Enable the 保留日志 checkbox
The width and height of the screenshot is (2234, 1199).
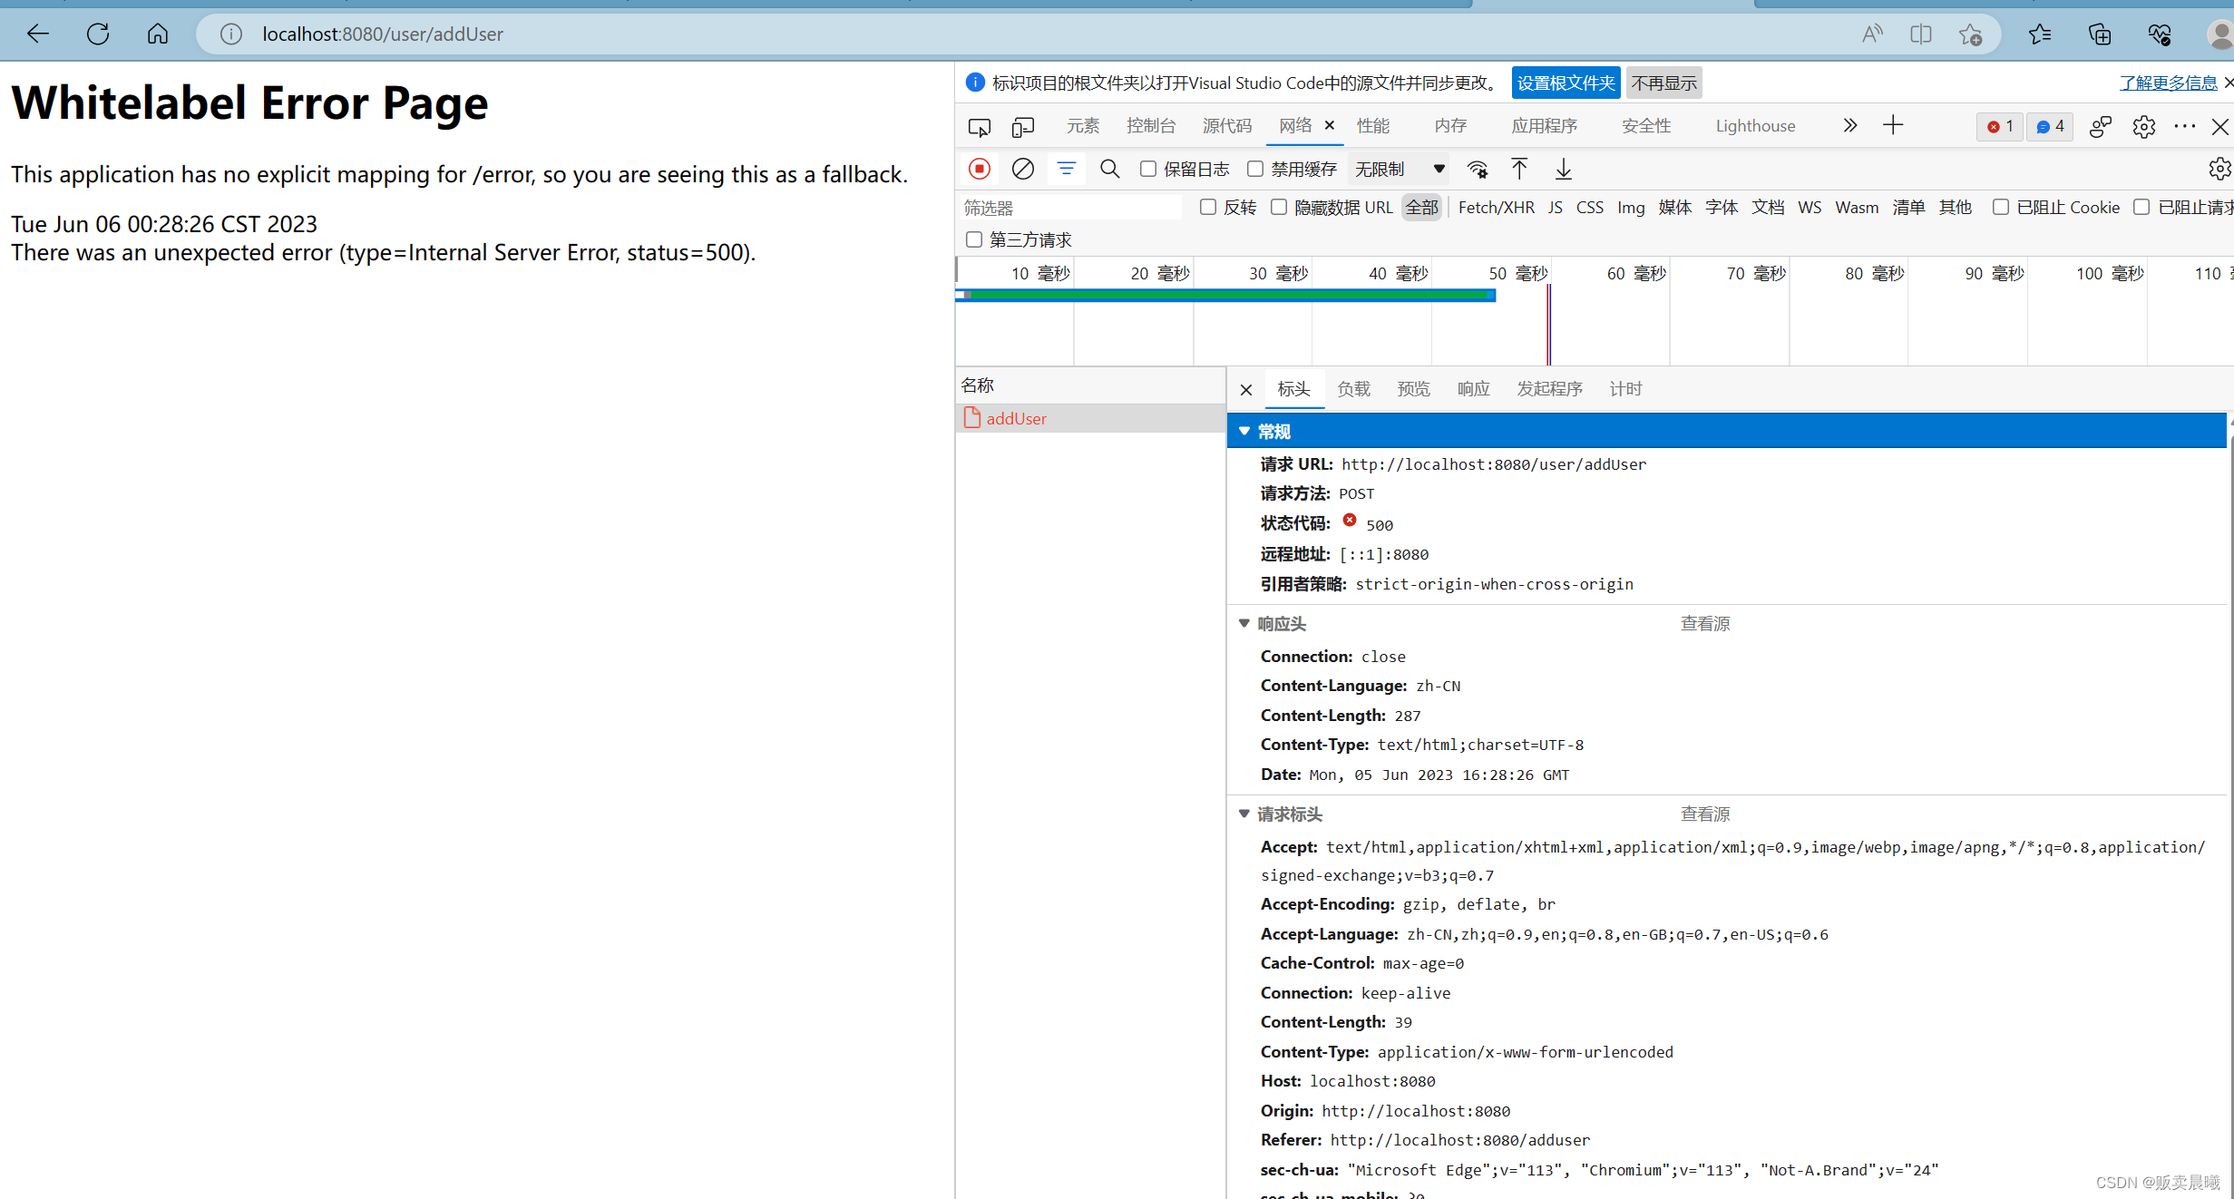pos(1148,169)
